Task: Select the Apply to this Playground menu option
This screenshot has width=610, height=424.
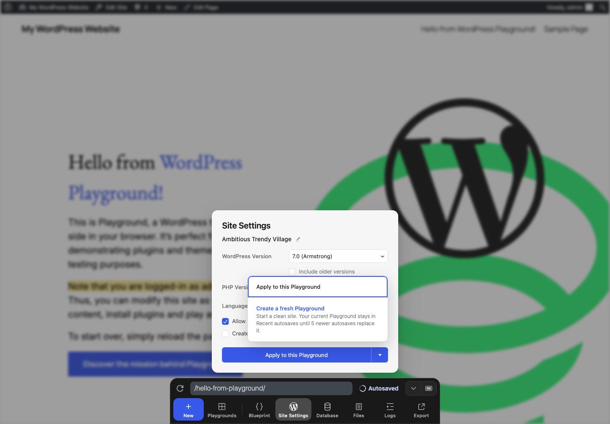Action: coord(318,287)
